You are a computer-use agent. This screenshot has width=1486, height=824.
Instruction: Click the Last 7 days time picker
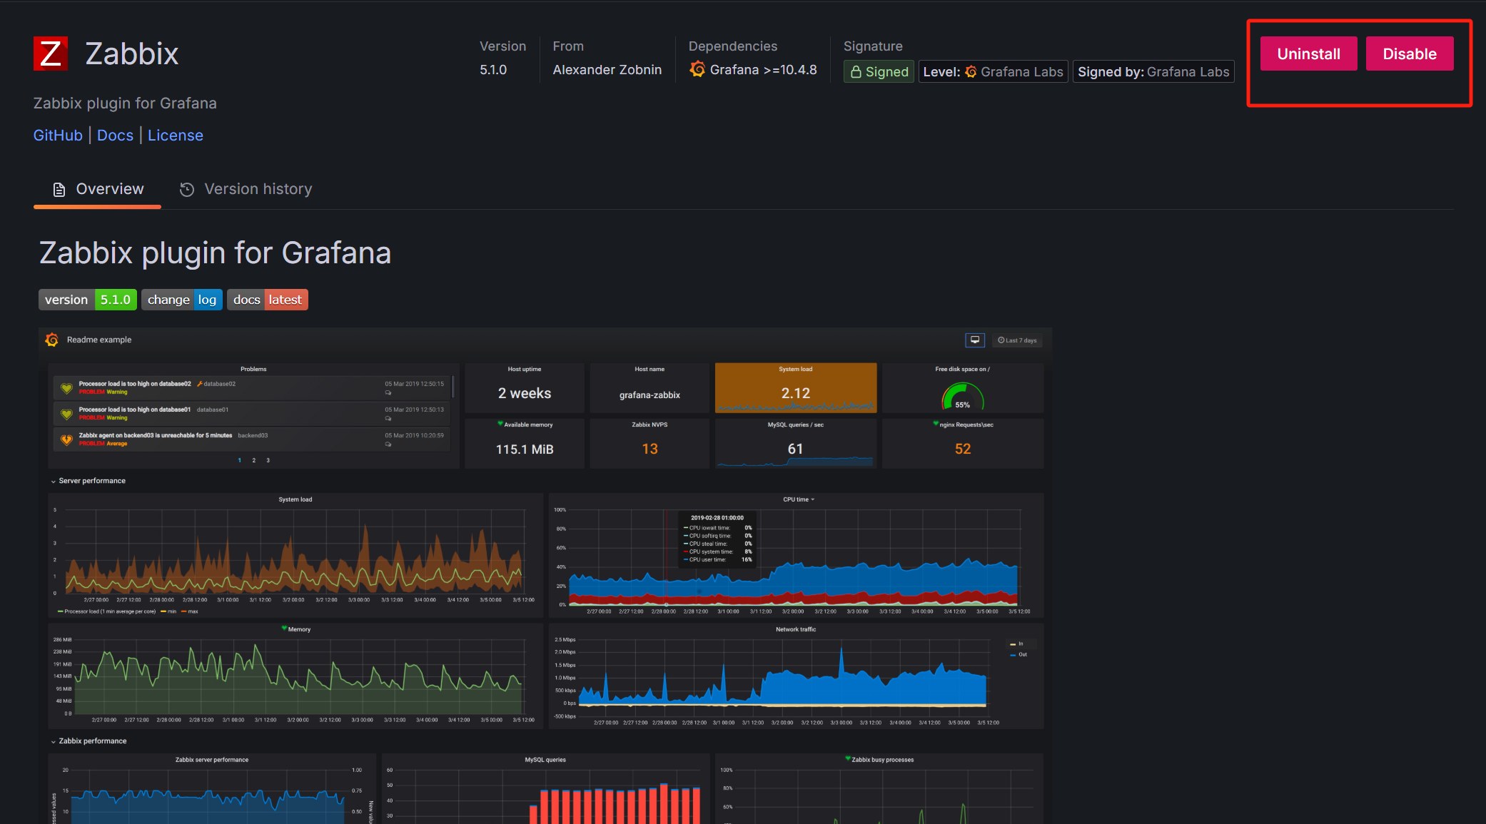[1017, 340]
